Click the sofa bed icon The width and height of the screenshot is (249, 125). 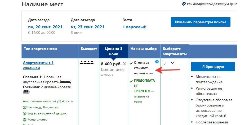pos(26,92)
